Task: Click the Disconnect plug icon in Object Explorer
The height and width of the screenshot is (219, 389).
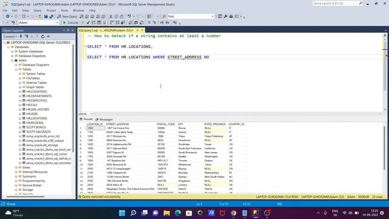Action: 26,36
